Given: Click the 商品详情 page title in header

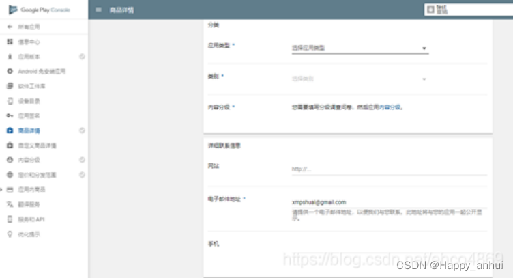Looking at the screenshot, I should (x=121, y=10).
